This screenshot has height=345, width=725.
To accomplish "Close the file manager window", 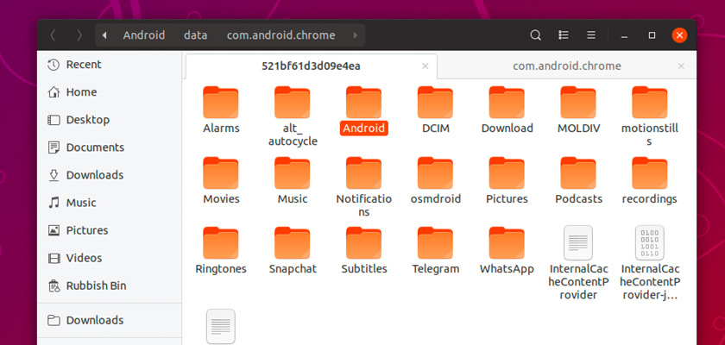I will click(x=679, y=35).
